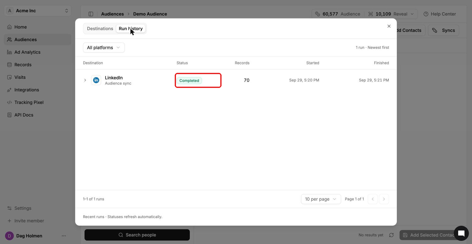Open API Docs page
Image resolution: width=472 pixels, height=244 pixels.
click(x=38, y=115)
